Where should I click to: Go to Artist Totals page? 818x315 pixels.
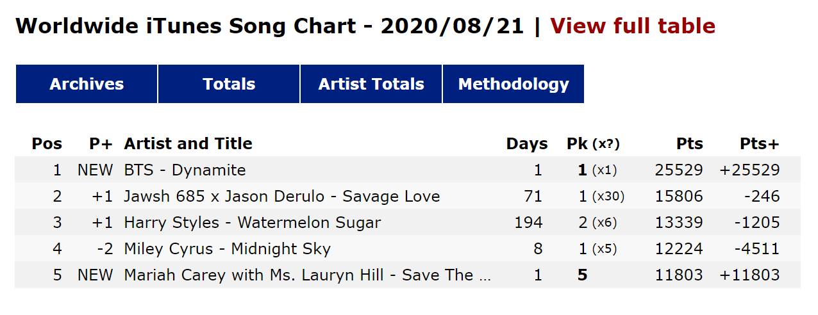point(371,84)
